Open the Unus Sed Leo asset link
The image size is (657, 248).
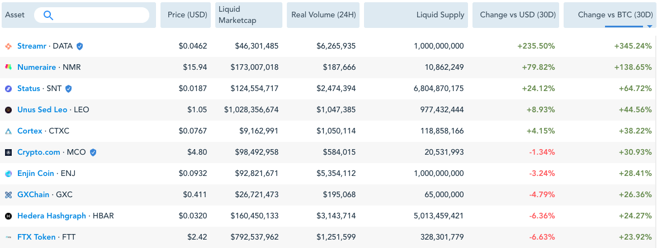tap(42, 110)
